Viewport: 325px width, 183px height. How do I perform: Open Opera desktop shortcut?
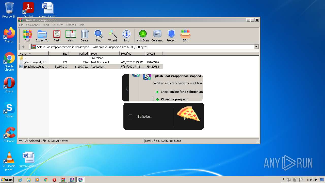coord(9,85)
